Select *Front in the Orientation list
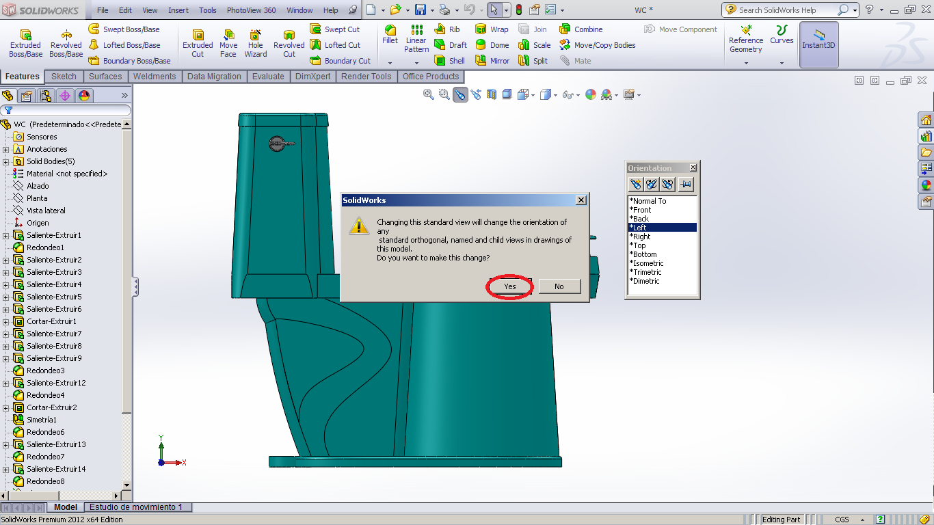This screenshot has width=934, height=525. 640,210
